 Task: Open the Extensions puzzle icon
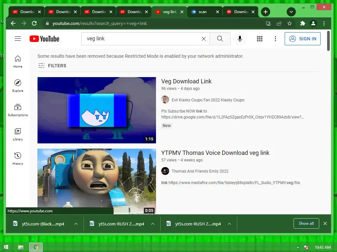click(303, 23)
